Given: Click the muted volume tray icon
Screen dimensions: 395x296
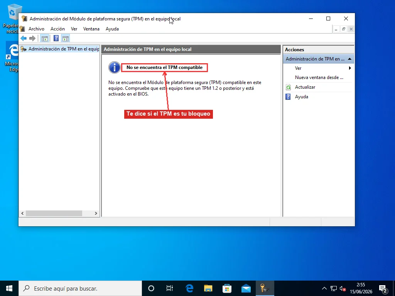Looking at the screenshot, I should [x=343, y=288].
